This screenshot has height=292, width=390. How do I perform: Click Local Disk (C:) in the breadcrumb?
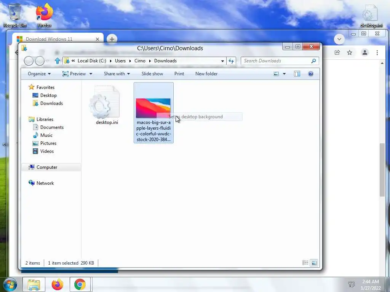pyautogui.click(x=92, y=61)
